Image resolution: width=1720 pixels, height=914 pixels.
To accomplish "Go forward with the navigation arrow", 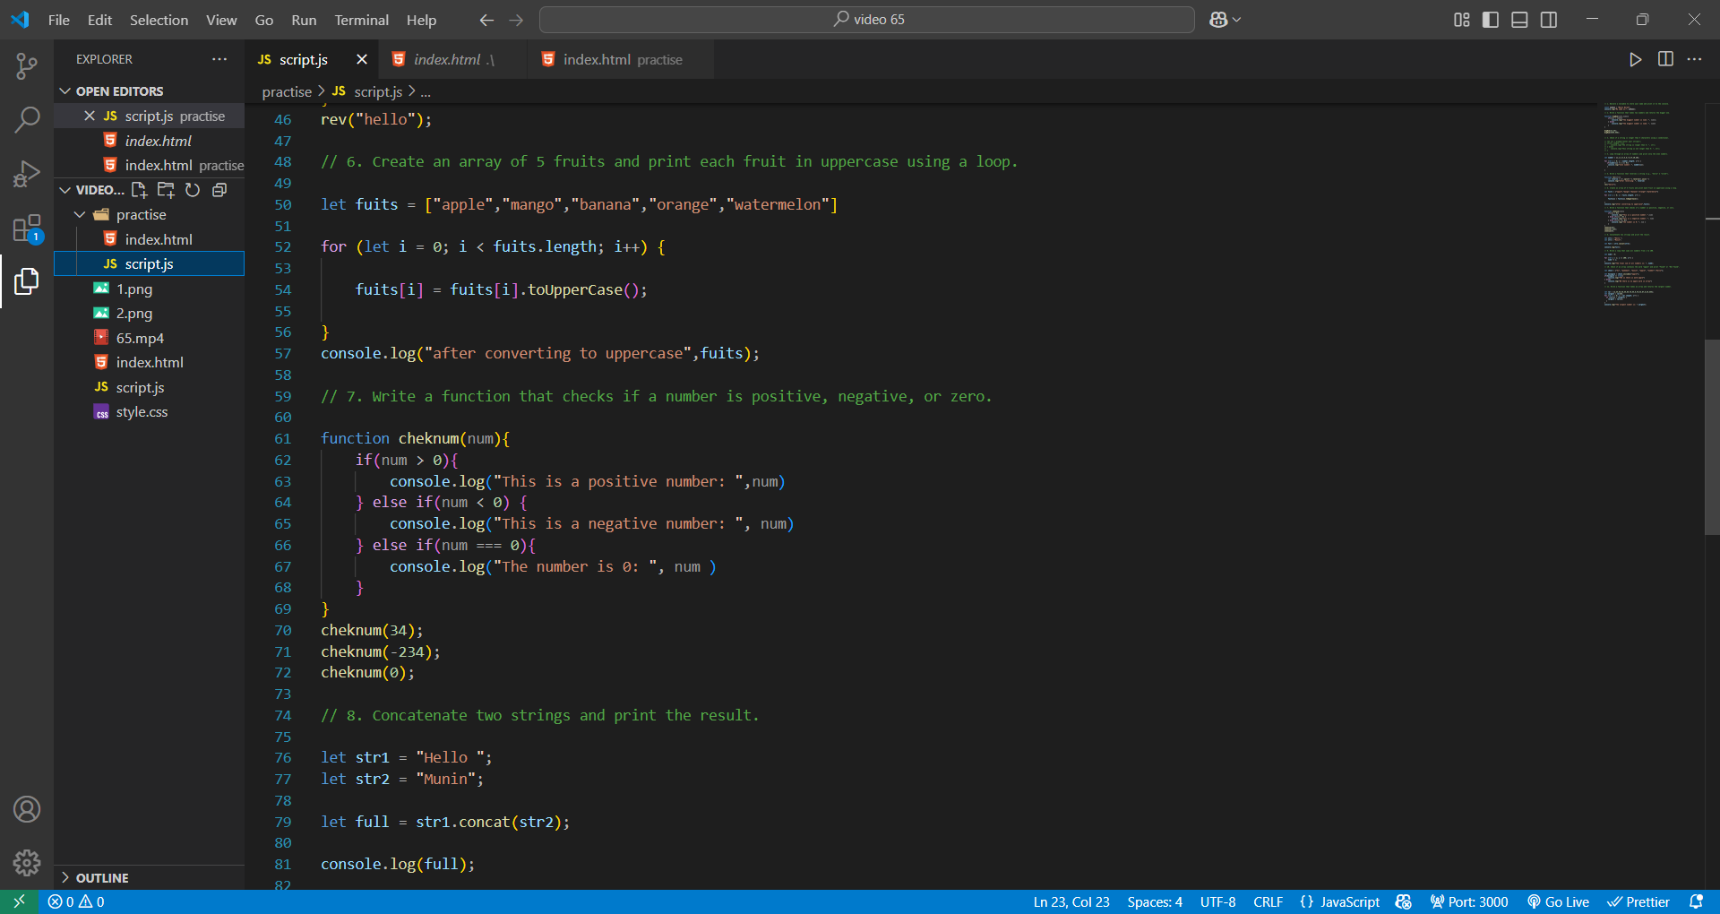I will point(516,20).
